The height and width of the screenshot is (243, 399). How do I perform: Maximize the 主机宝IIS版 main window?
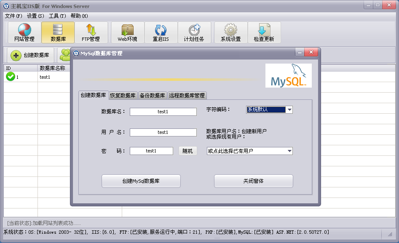[x=378, y=5]
